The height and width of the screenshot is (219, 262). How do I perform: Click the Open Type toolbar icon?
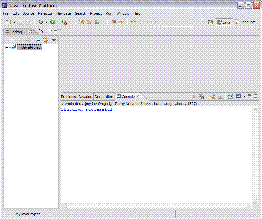(x=113, y=22)
